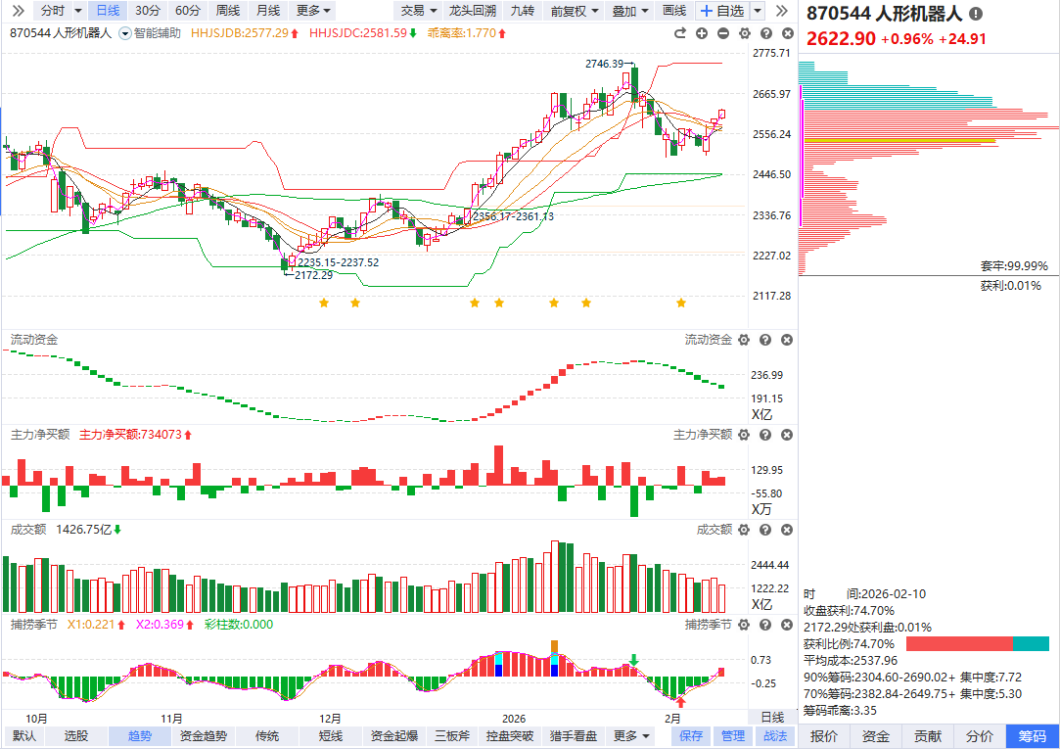The width and height of the screenshot is (1060, 749).
Task: Expand the left double-chevron in top toolbar
Action: (17, 11)
